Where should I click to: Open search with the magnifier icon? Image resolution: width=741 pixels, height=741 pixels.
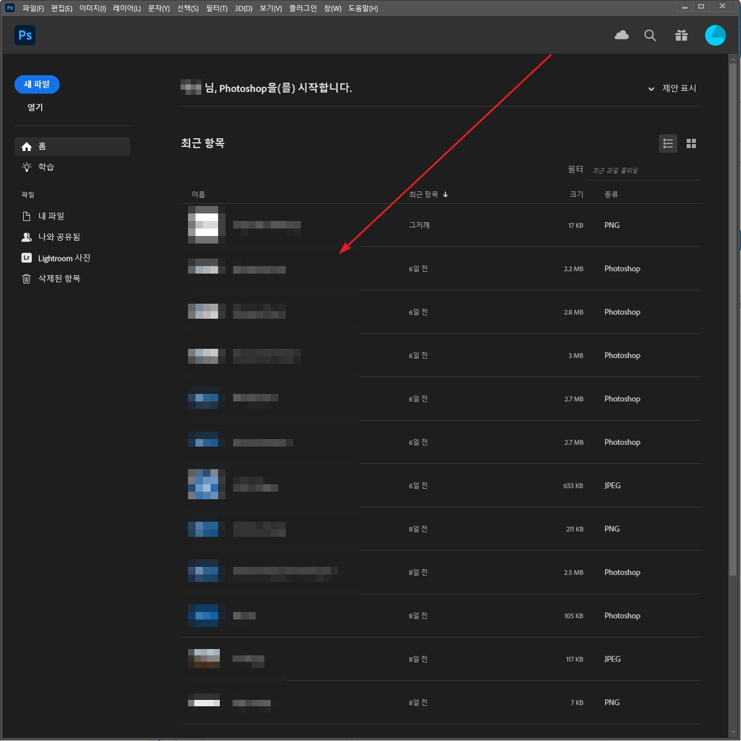[x=650, y=35]
